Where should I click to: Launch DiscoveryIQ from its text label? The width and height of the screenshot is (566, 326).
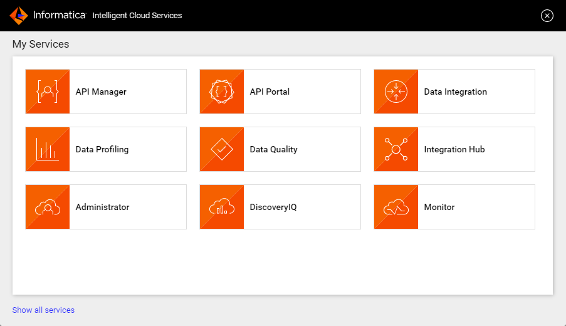click(x=273, y=207)
